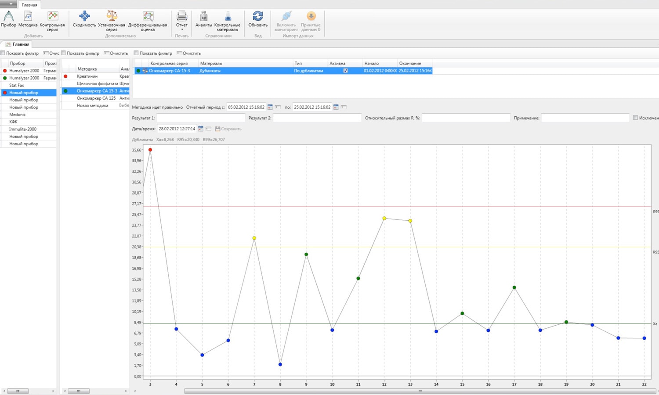The width and height of the screenshot is (659, 395).
Task: Select Stat Fax device row
Action: pyautogui.click(x=29, y=85)
